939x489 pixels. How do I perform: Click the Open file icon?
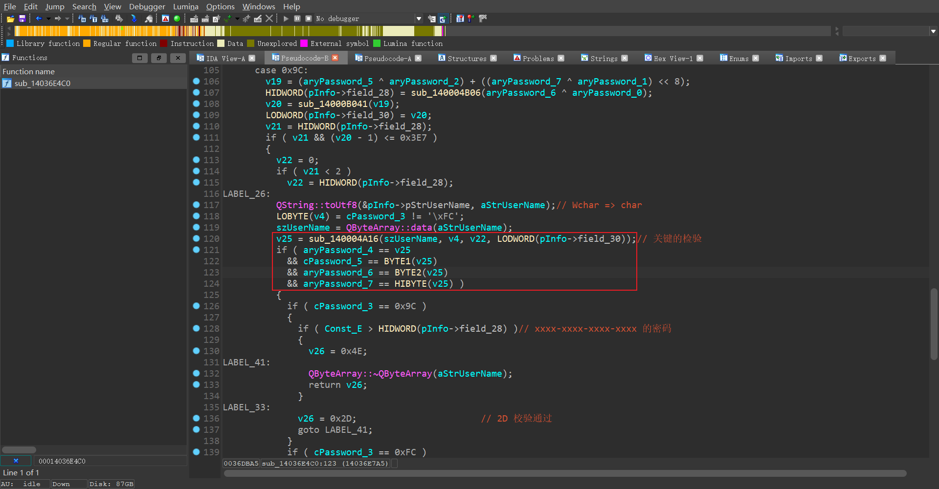tap(10, 19)
